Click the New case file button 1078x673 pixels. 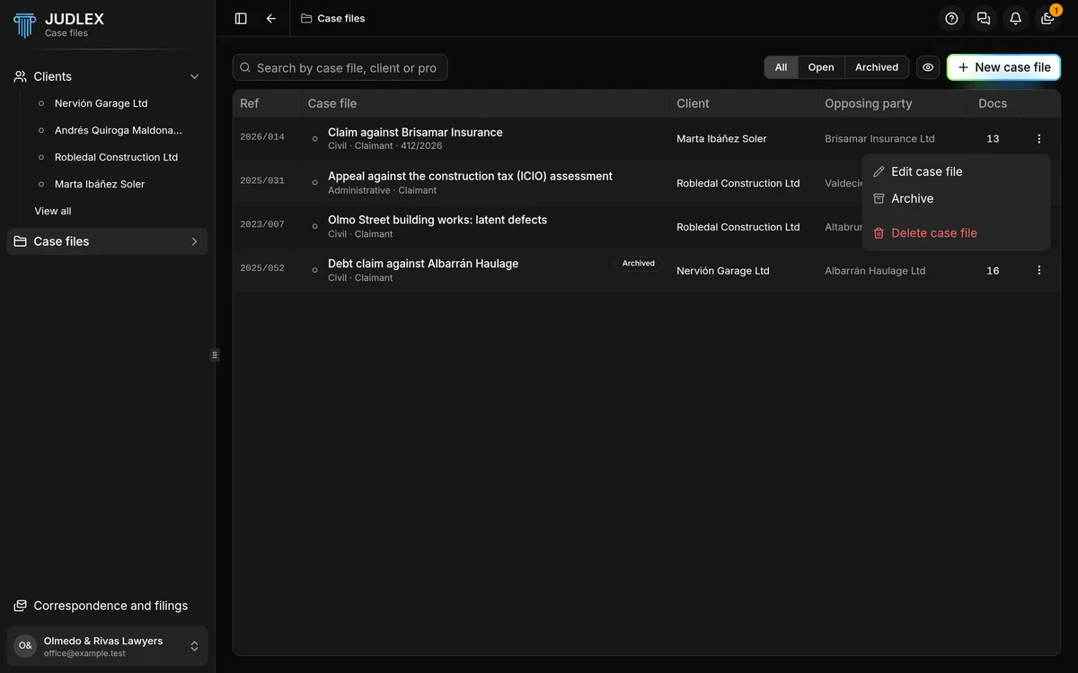pos(1003,67)
